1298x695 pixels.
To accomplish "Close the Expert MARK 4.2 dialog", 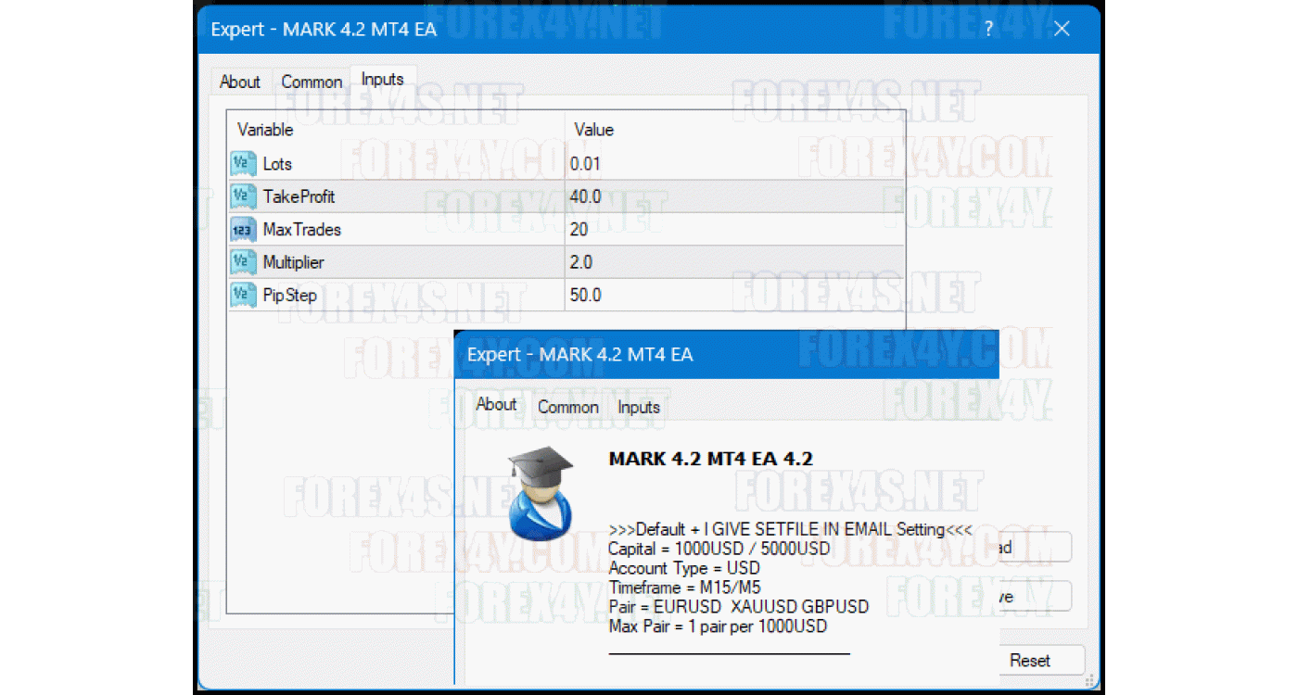I will click(x=1062, y=29).
